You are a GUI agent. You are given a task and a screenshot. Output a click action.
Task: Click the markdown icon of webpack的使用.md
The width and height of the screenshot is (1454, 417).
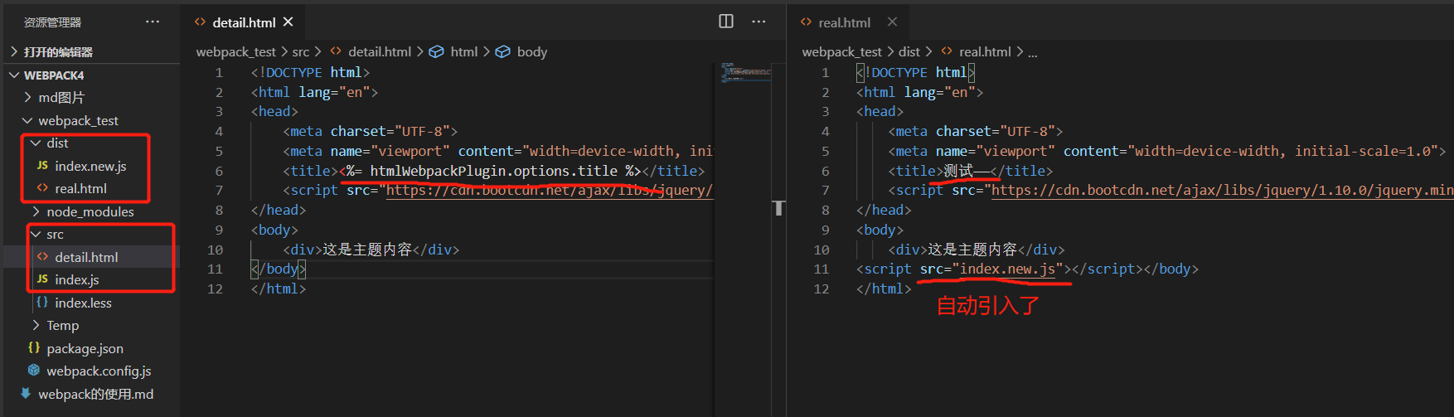(x=26, y=394)
